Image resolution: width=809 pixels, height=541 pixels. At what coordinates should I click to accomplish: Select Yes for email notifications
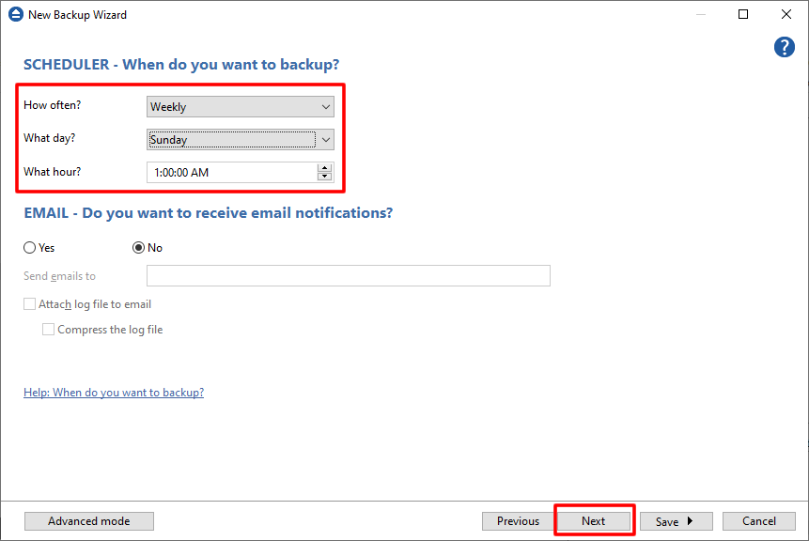click(30, 248)
